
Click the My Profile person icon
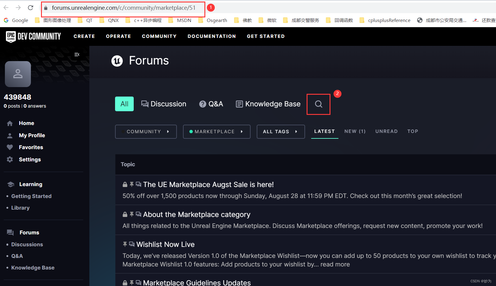[10, 136]
